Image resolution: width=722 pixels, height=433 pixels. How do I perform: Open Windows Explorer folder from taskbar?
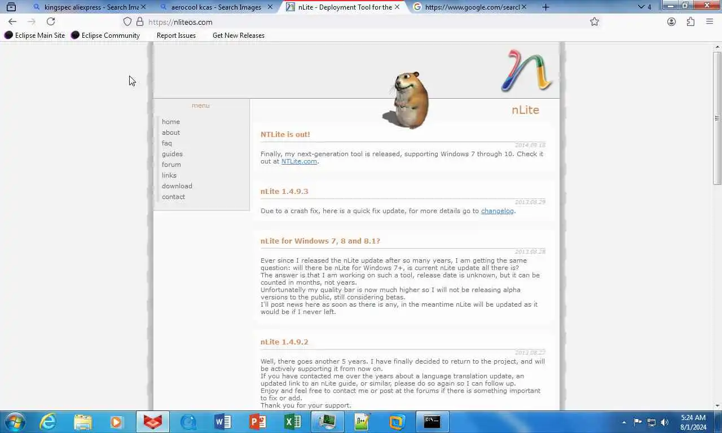(82, 422)
